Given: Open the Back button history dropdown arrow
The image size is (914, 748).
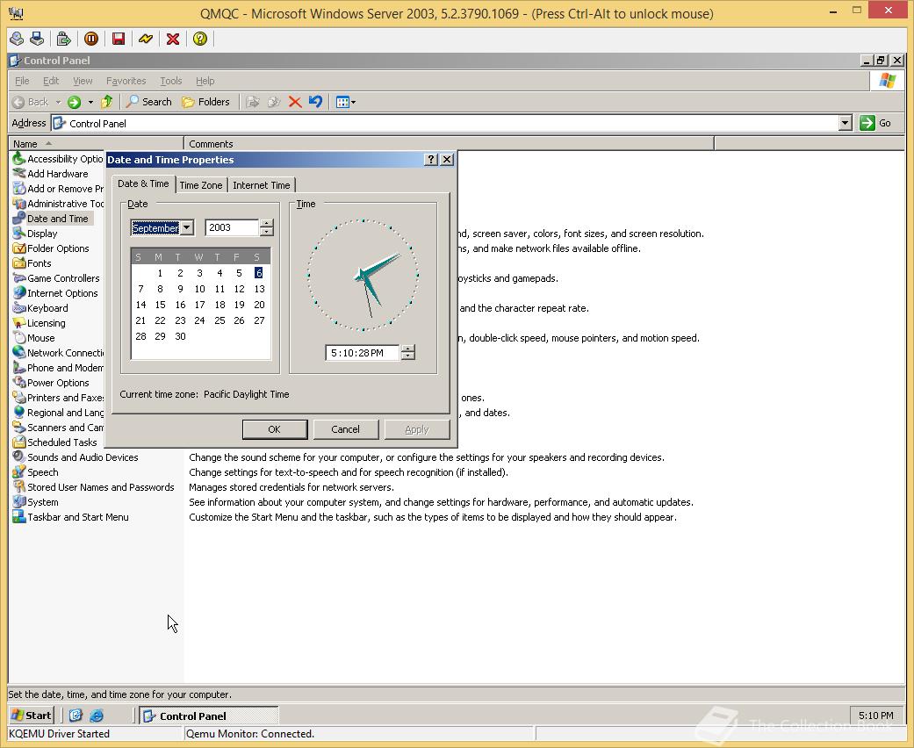Looking at the screenshot, I should pyautogui.click(x=58, y=102).
